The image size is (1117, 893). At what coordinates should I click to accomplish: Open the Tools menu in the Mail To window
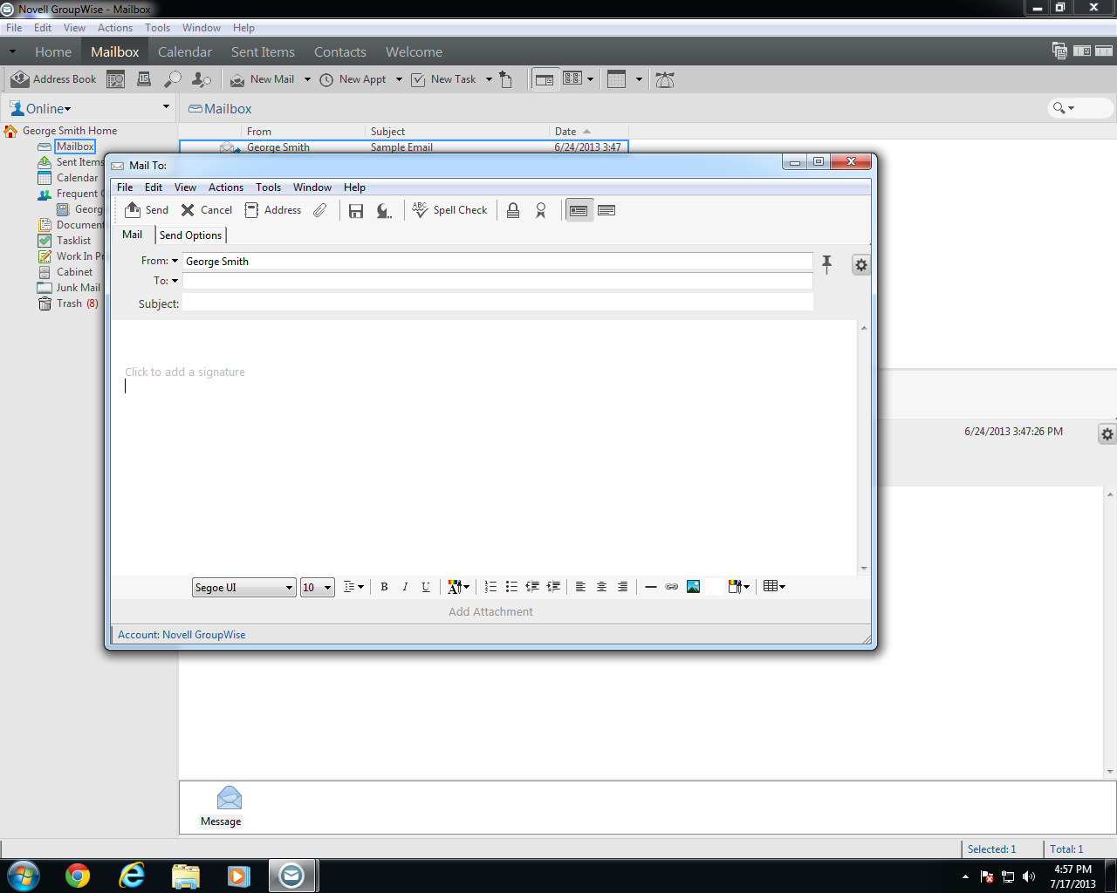[268, 187]
